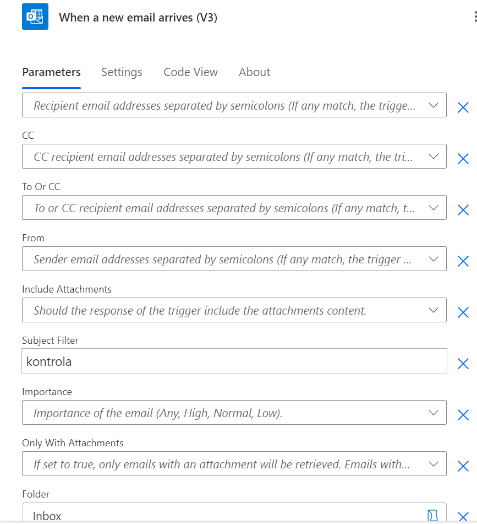Remove the Include Attachments parameter
Image resolution: width=477 pixels, height=524 pixels.
(x=463, y=312)
